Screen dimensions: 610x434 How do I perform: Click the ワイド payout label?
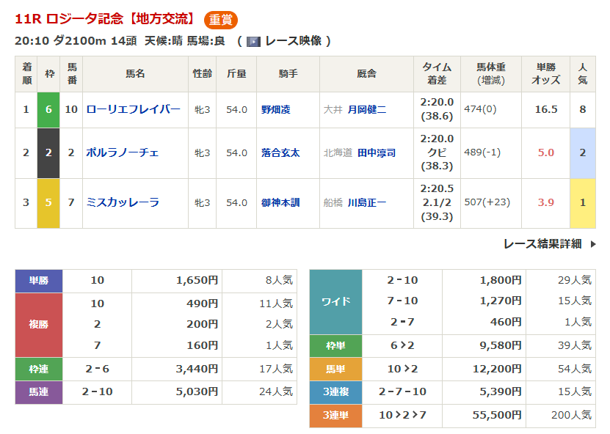335,301
